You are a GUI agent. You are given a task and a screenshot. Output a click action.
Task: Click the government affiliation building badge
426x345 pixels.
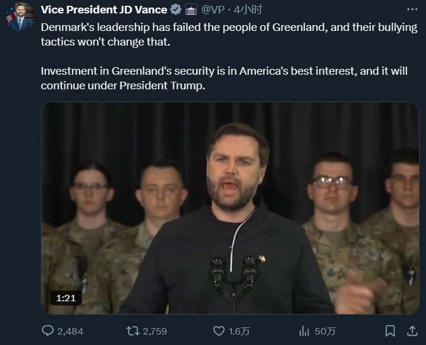191,9
